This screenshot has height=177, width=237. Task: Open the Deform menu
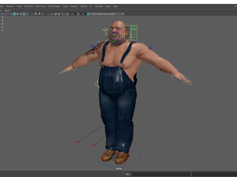tap(84, 6)
